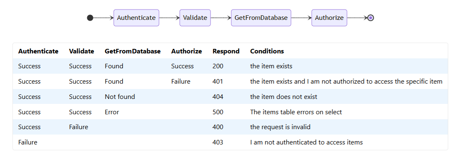The width and height of the screenshot is (461, 166).
Task: Click the Validate column header
Action: (81, 51)
